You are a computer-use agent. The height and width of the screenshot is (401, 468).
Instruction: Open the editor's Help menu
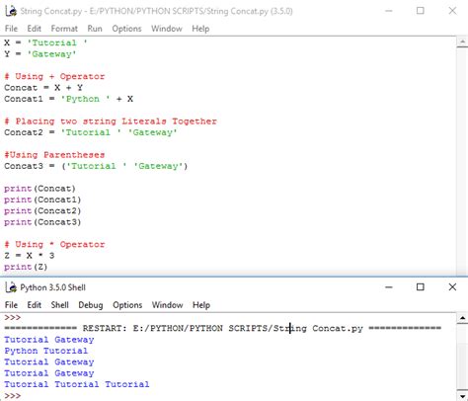coord(200,29)
